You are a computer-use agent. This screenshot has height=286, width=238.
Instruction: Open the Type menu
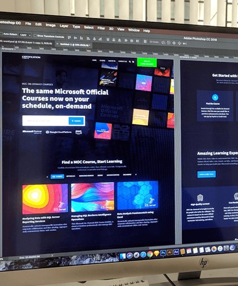point(76,27)
